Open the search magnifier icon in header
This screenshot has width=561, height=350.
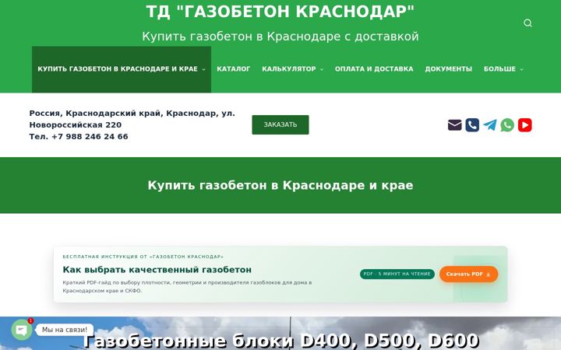point(527,23)
